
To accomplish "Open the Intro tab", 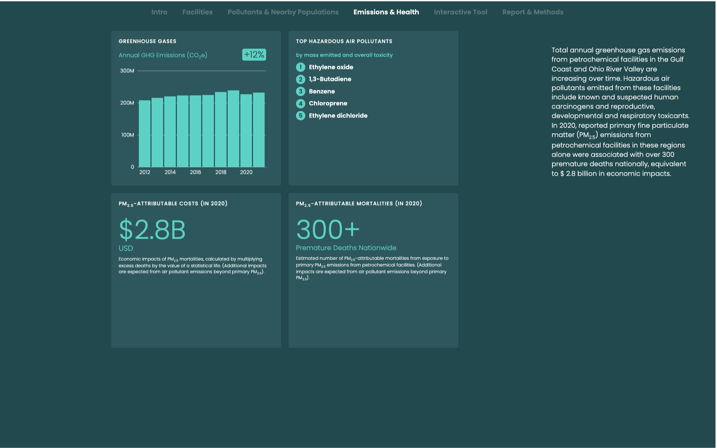I will pyautogui.click(x=159, y=12).
